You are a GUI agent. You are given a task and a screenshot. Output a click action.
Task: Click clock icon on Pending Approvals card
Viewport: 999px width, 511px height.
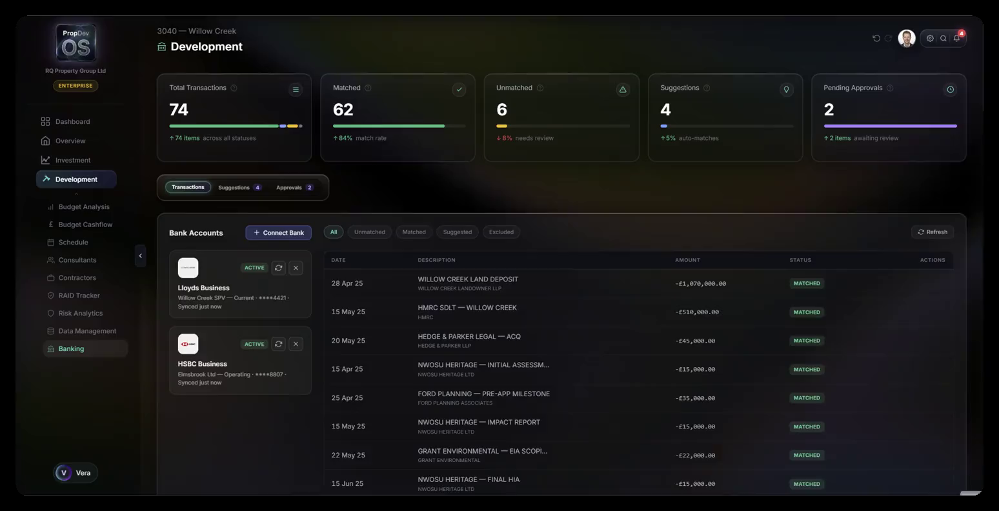point(950,90)
